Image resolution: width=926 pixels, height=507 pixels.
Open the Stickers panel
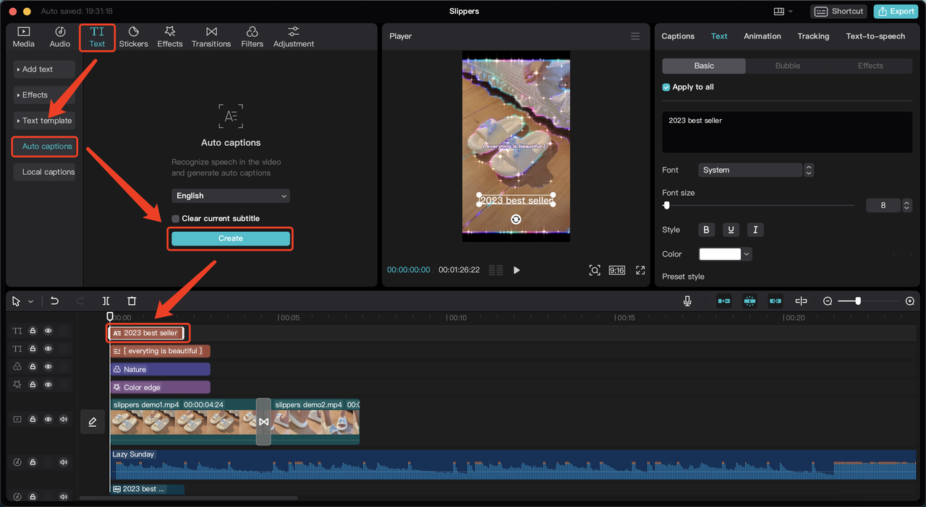point(133,37)
